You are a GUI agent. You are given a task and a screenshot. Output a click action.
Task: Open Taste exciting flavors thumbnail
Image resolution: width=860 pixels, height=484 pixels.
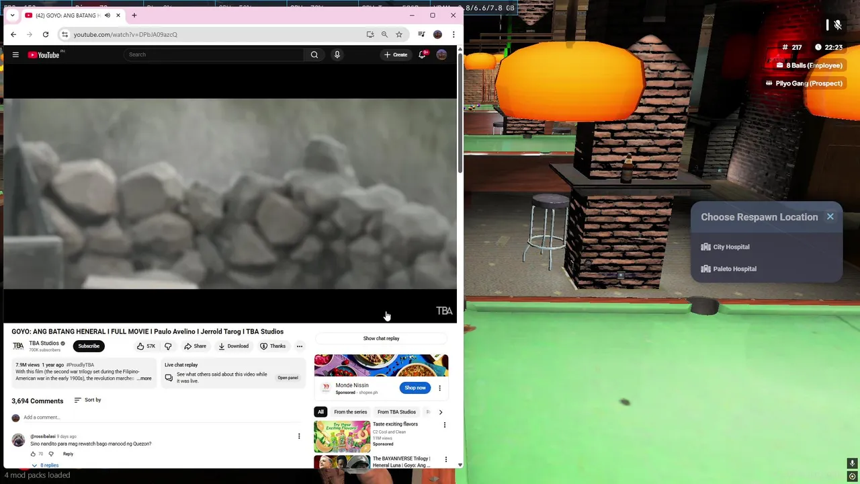click(x=342, y=436)
